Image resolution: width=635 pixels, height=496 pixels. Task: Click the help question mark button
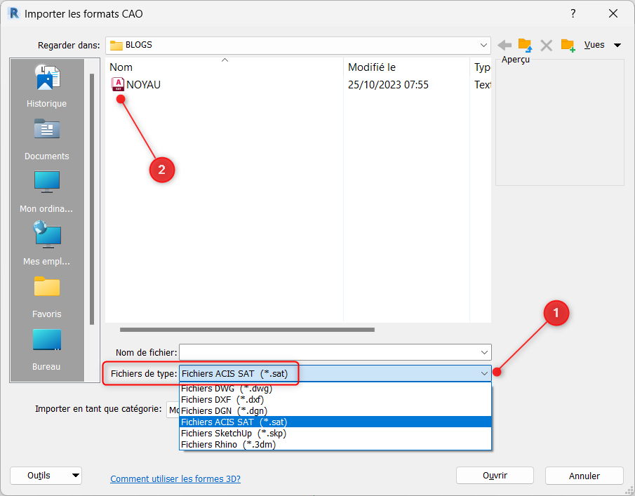pyautogui.click(x=573, y=13)
